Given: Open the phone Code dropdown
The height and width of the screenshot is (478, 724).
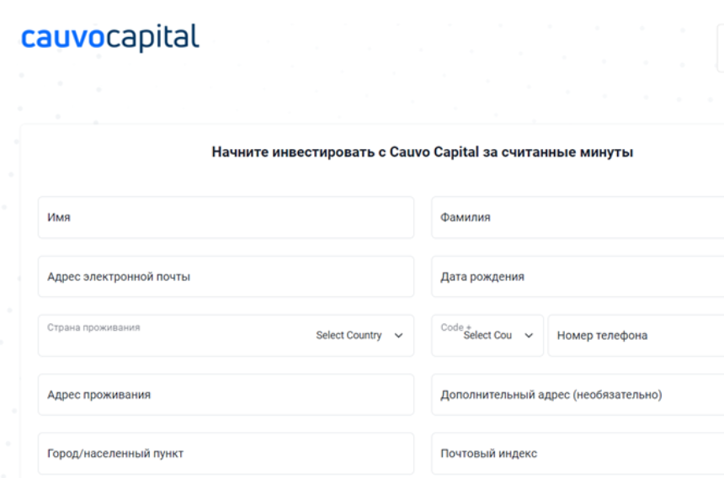Looking at the screenshot, I should [487, 336].
